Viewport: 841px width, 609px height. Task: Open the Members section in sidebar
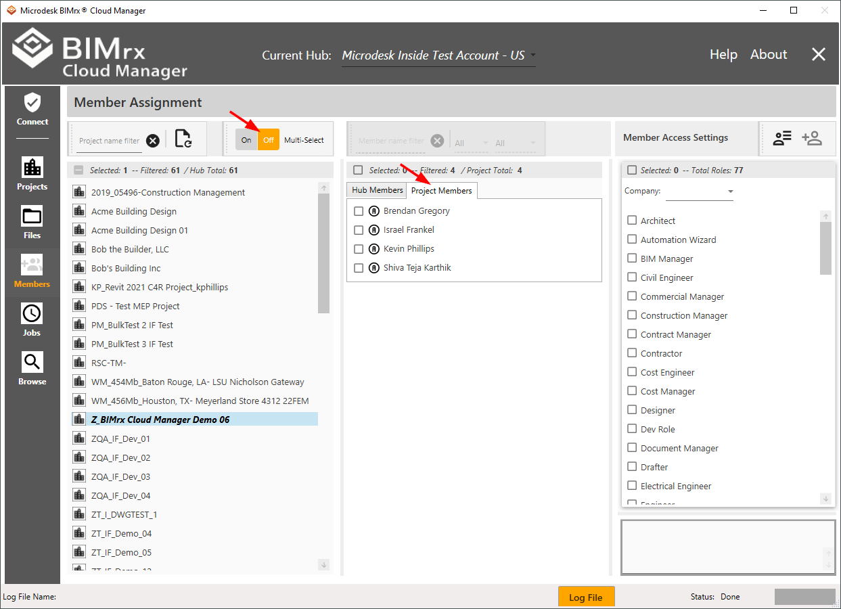(32, 271)
